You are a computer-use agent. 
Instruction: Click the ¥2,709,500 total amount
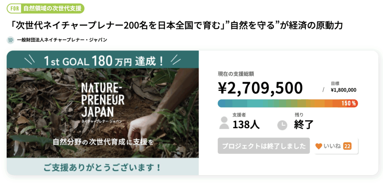click(260, 88)
